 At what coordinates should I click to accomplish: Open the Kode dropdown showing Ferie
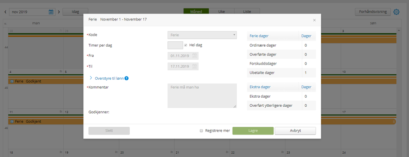(202, 35)
